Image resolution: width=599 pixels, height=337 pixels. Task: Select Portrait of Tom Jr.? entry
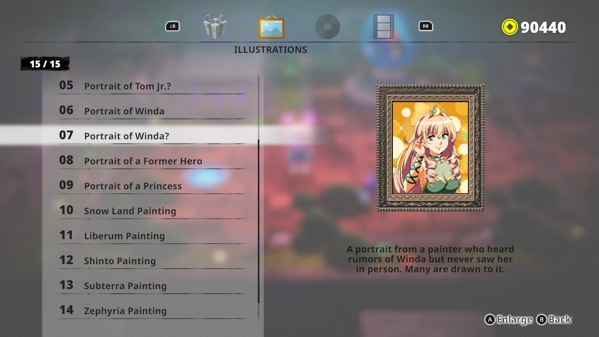point(151,86)
